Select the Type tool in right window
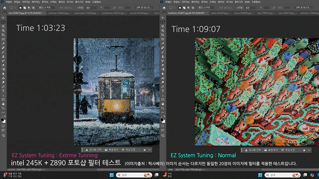Viewport: 319px width, 179px height. pos(163,91)
